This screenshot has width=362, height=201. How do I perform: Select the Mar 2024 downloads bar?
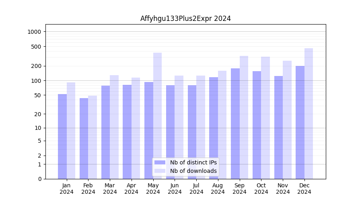pos(114,127)
